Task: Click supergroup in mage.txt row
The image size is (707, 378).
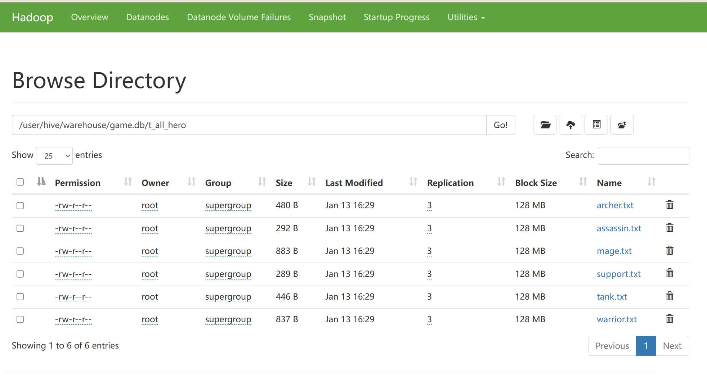Action: [228, 251]
